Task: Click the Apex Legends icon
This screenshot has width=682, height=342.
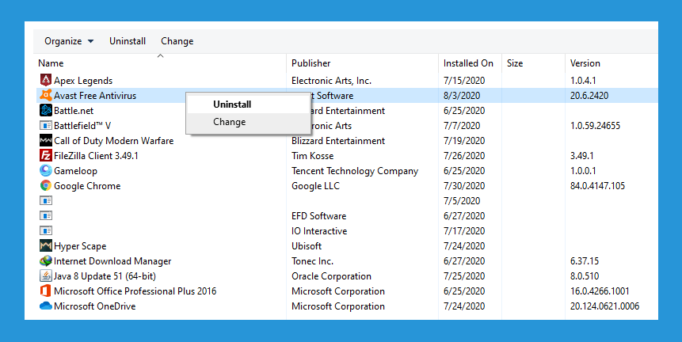Action: [x=46, y=80]
